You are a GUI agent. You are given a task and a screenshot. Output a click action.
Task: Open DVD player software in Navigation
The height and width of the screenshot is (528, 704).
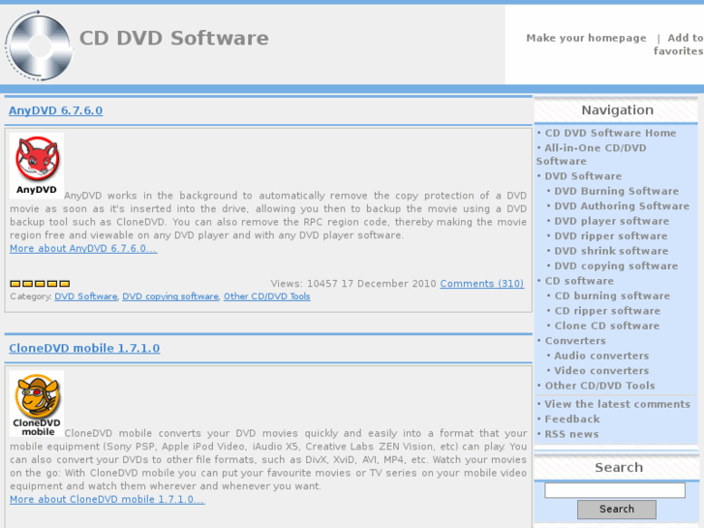(x=611, y=221)
